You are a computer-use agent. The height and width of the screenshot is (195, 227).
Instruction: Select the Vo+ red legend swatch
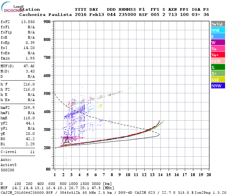(218, 55)
